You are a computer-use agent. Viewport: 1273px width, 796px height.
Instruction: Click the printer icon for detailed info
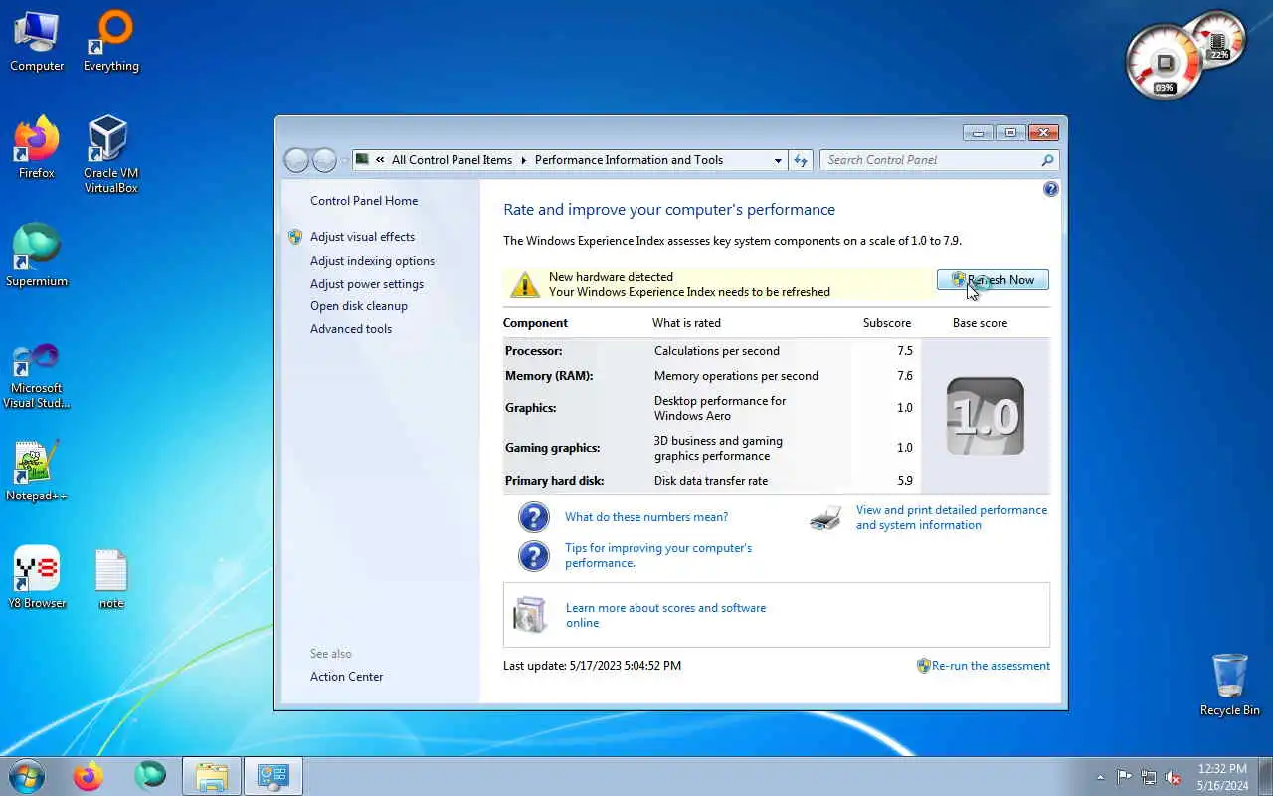(x=825, y=517)
